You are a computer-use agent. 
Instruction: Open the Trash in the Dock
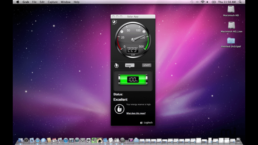point(238,140)
